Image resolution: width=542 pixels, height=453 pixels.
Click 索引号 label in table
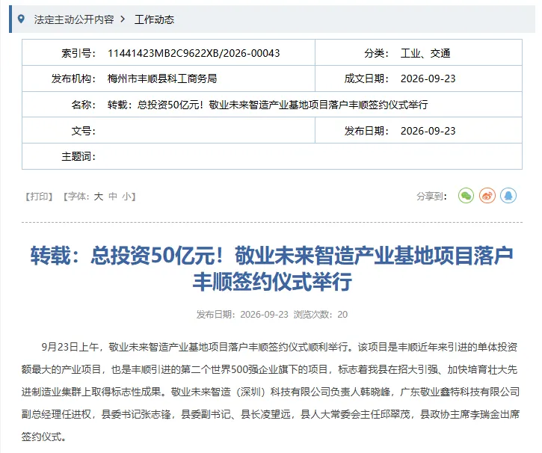tap(78, 53)
